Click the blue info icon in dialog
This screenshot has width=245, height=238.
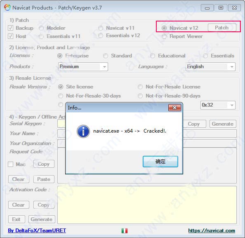tap(83, 131)
